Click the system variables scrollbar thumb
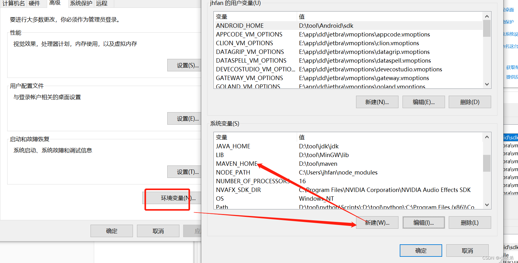This screenshot has width=518, height=263. pos(487,163)
